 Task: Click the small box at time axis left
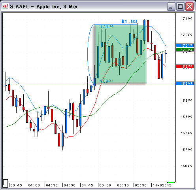5,183
